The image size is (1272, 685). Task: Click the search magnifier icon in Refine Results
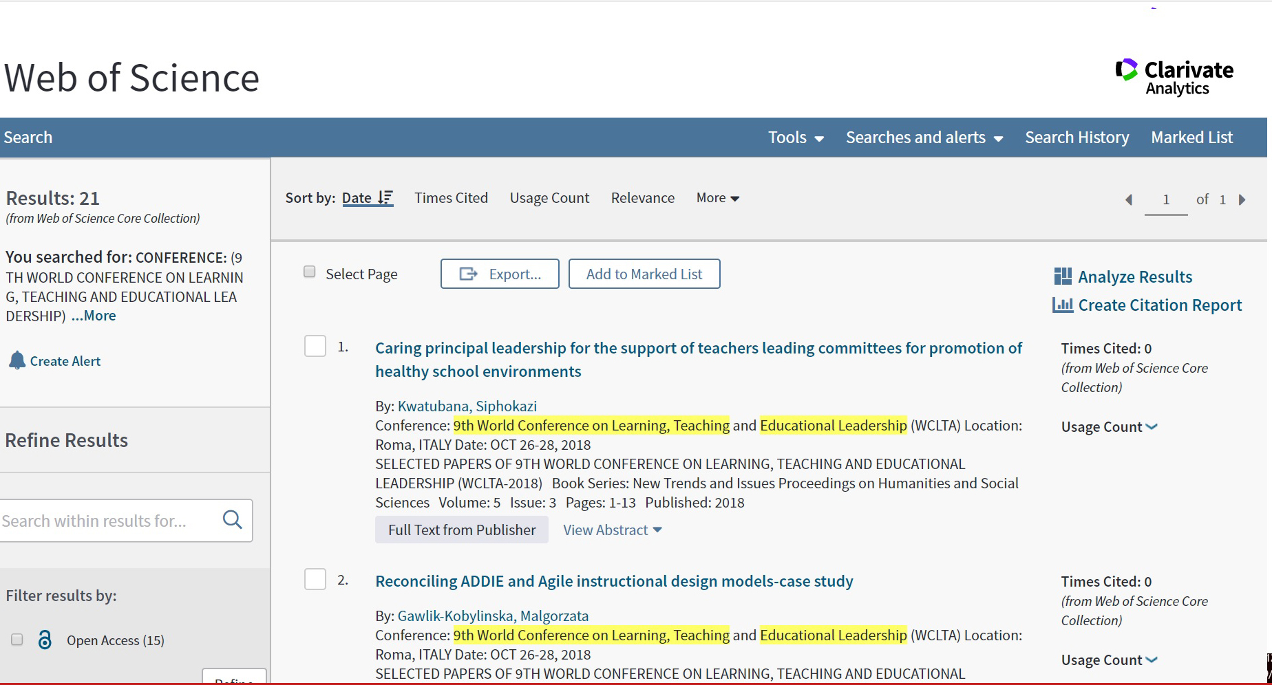233,520
